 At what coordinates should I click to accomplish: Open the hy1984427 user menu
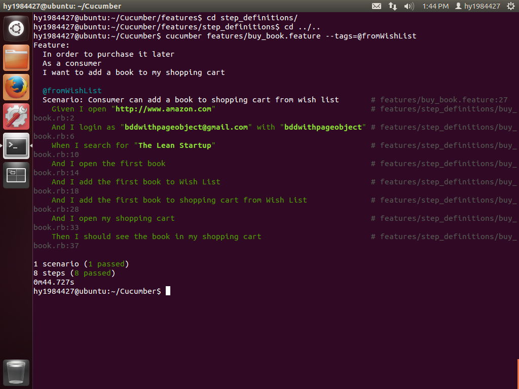click(x=477, y=6)
